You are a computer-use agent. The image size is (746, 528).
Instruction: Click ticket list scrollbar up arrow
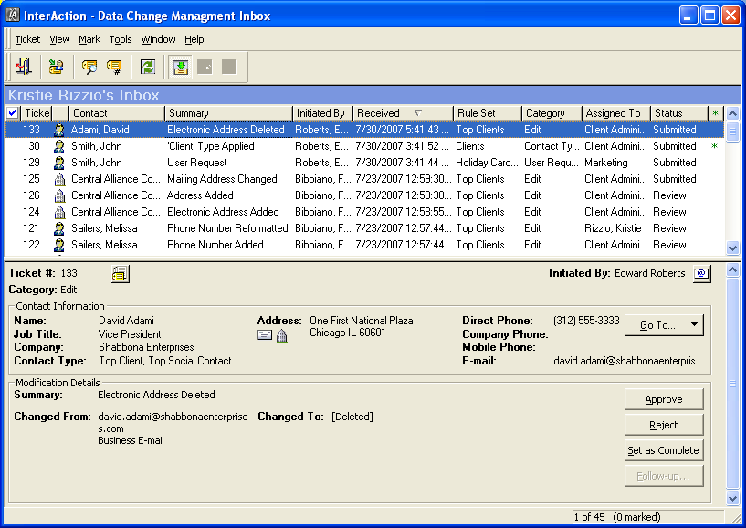(732, 114)
